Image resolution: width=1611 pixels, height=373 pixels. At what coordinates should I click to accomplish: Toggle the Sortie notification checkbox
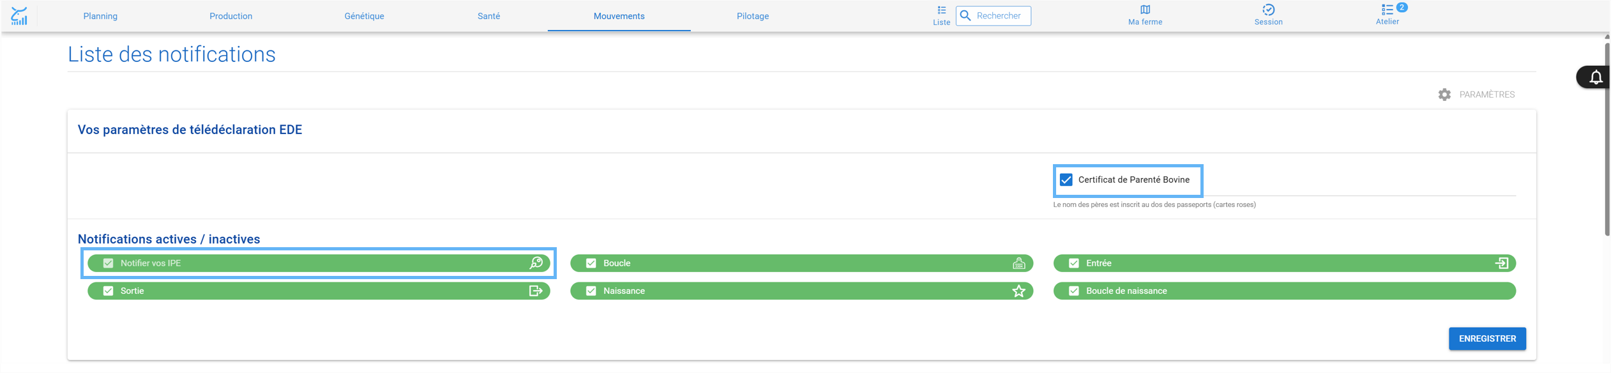109,291
